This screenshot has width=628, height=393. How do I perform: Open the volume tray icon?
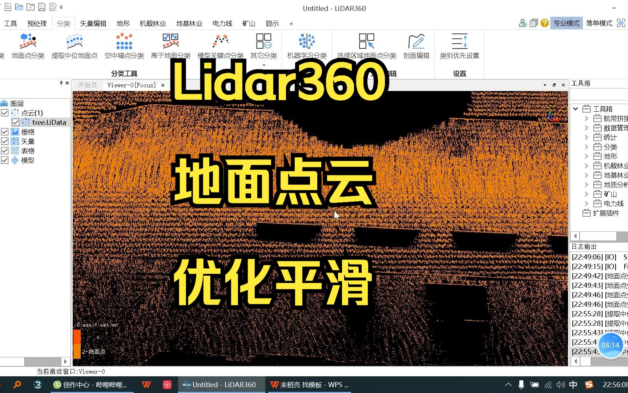click(x=560, y=385)
